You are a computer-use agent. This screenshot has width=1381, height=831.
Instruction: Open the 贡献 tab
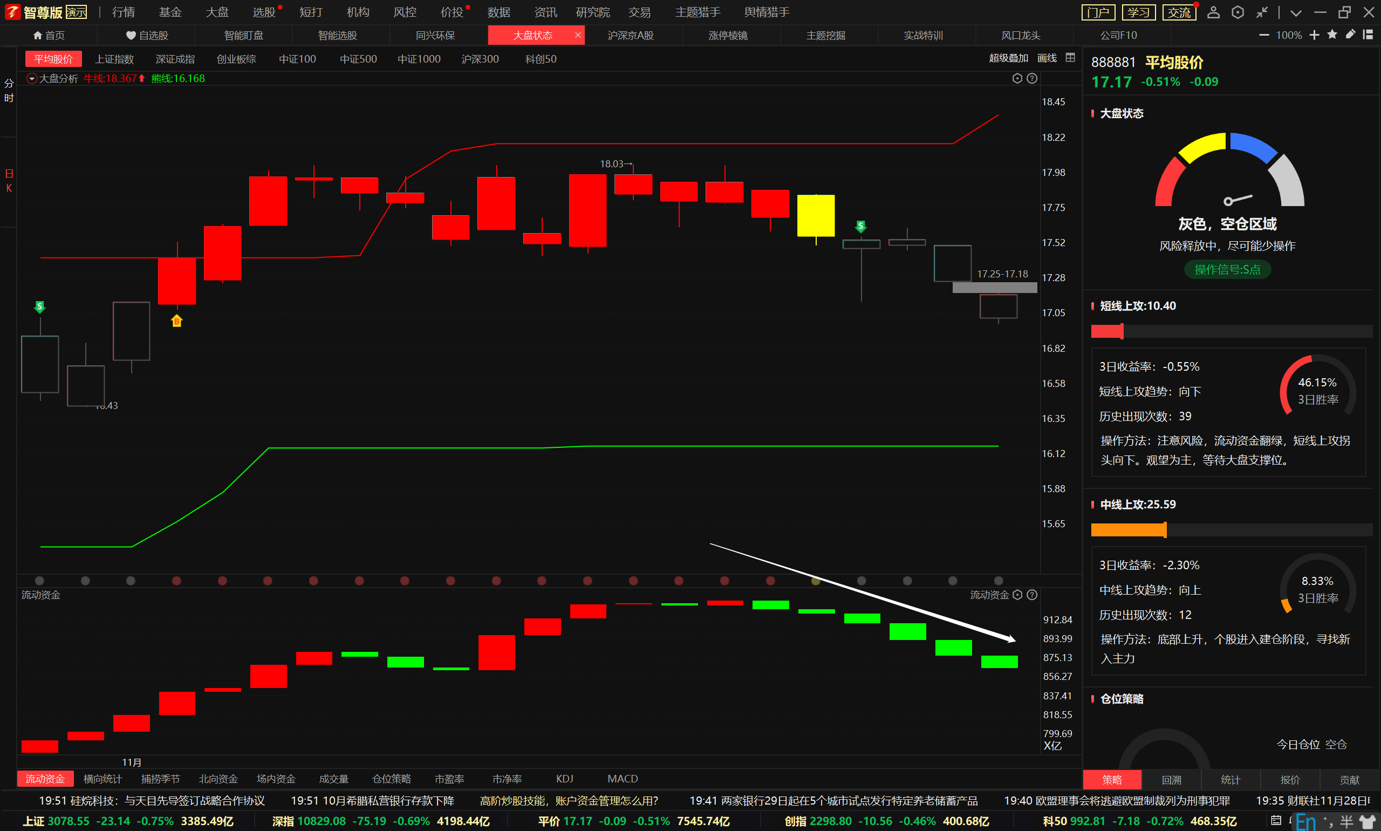click(1349, 780)
